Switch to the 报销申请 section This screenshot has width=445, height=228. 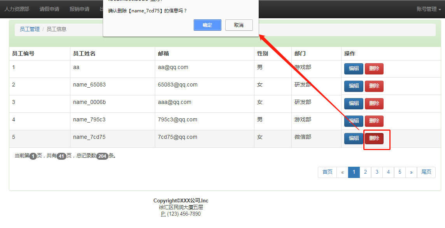pyautogui.click(x=79, y=9)
